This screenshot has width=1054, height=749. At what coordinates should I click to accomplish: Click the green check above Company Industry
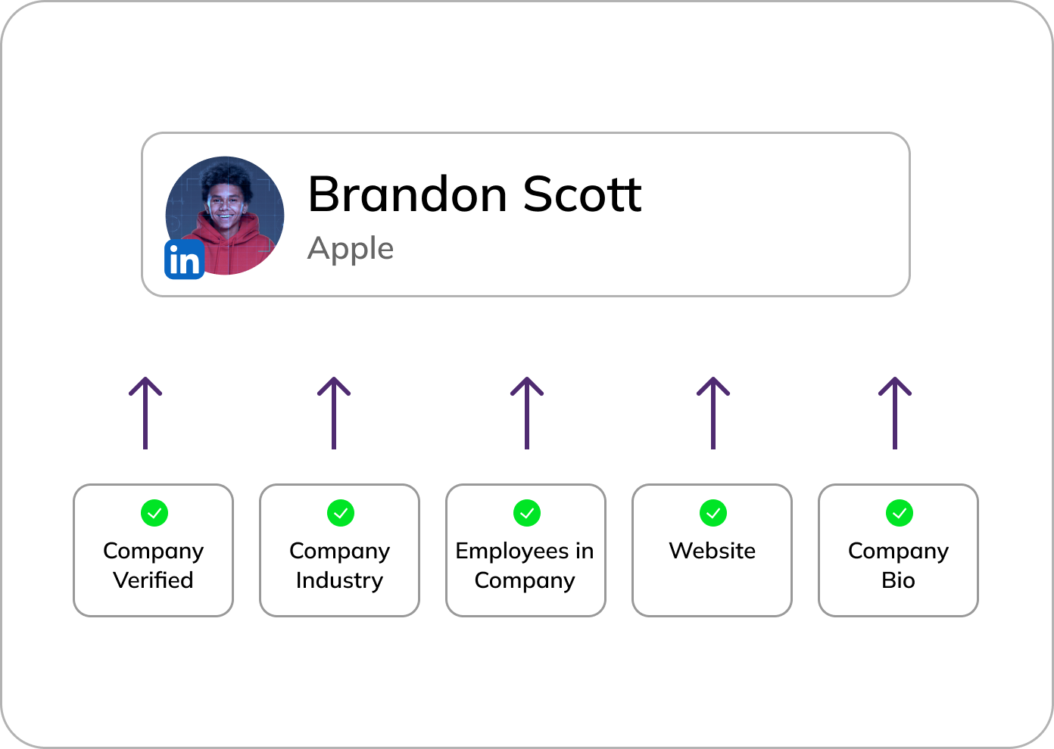[341, 513]
